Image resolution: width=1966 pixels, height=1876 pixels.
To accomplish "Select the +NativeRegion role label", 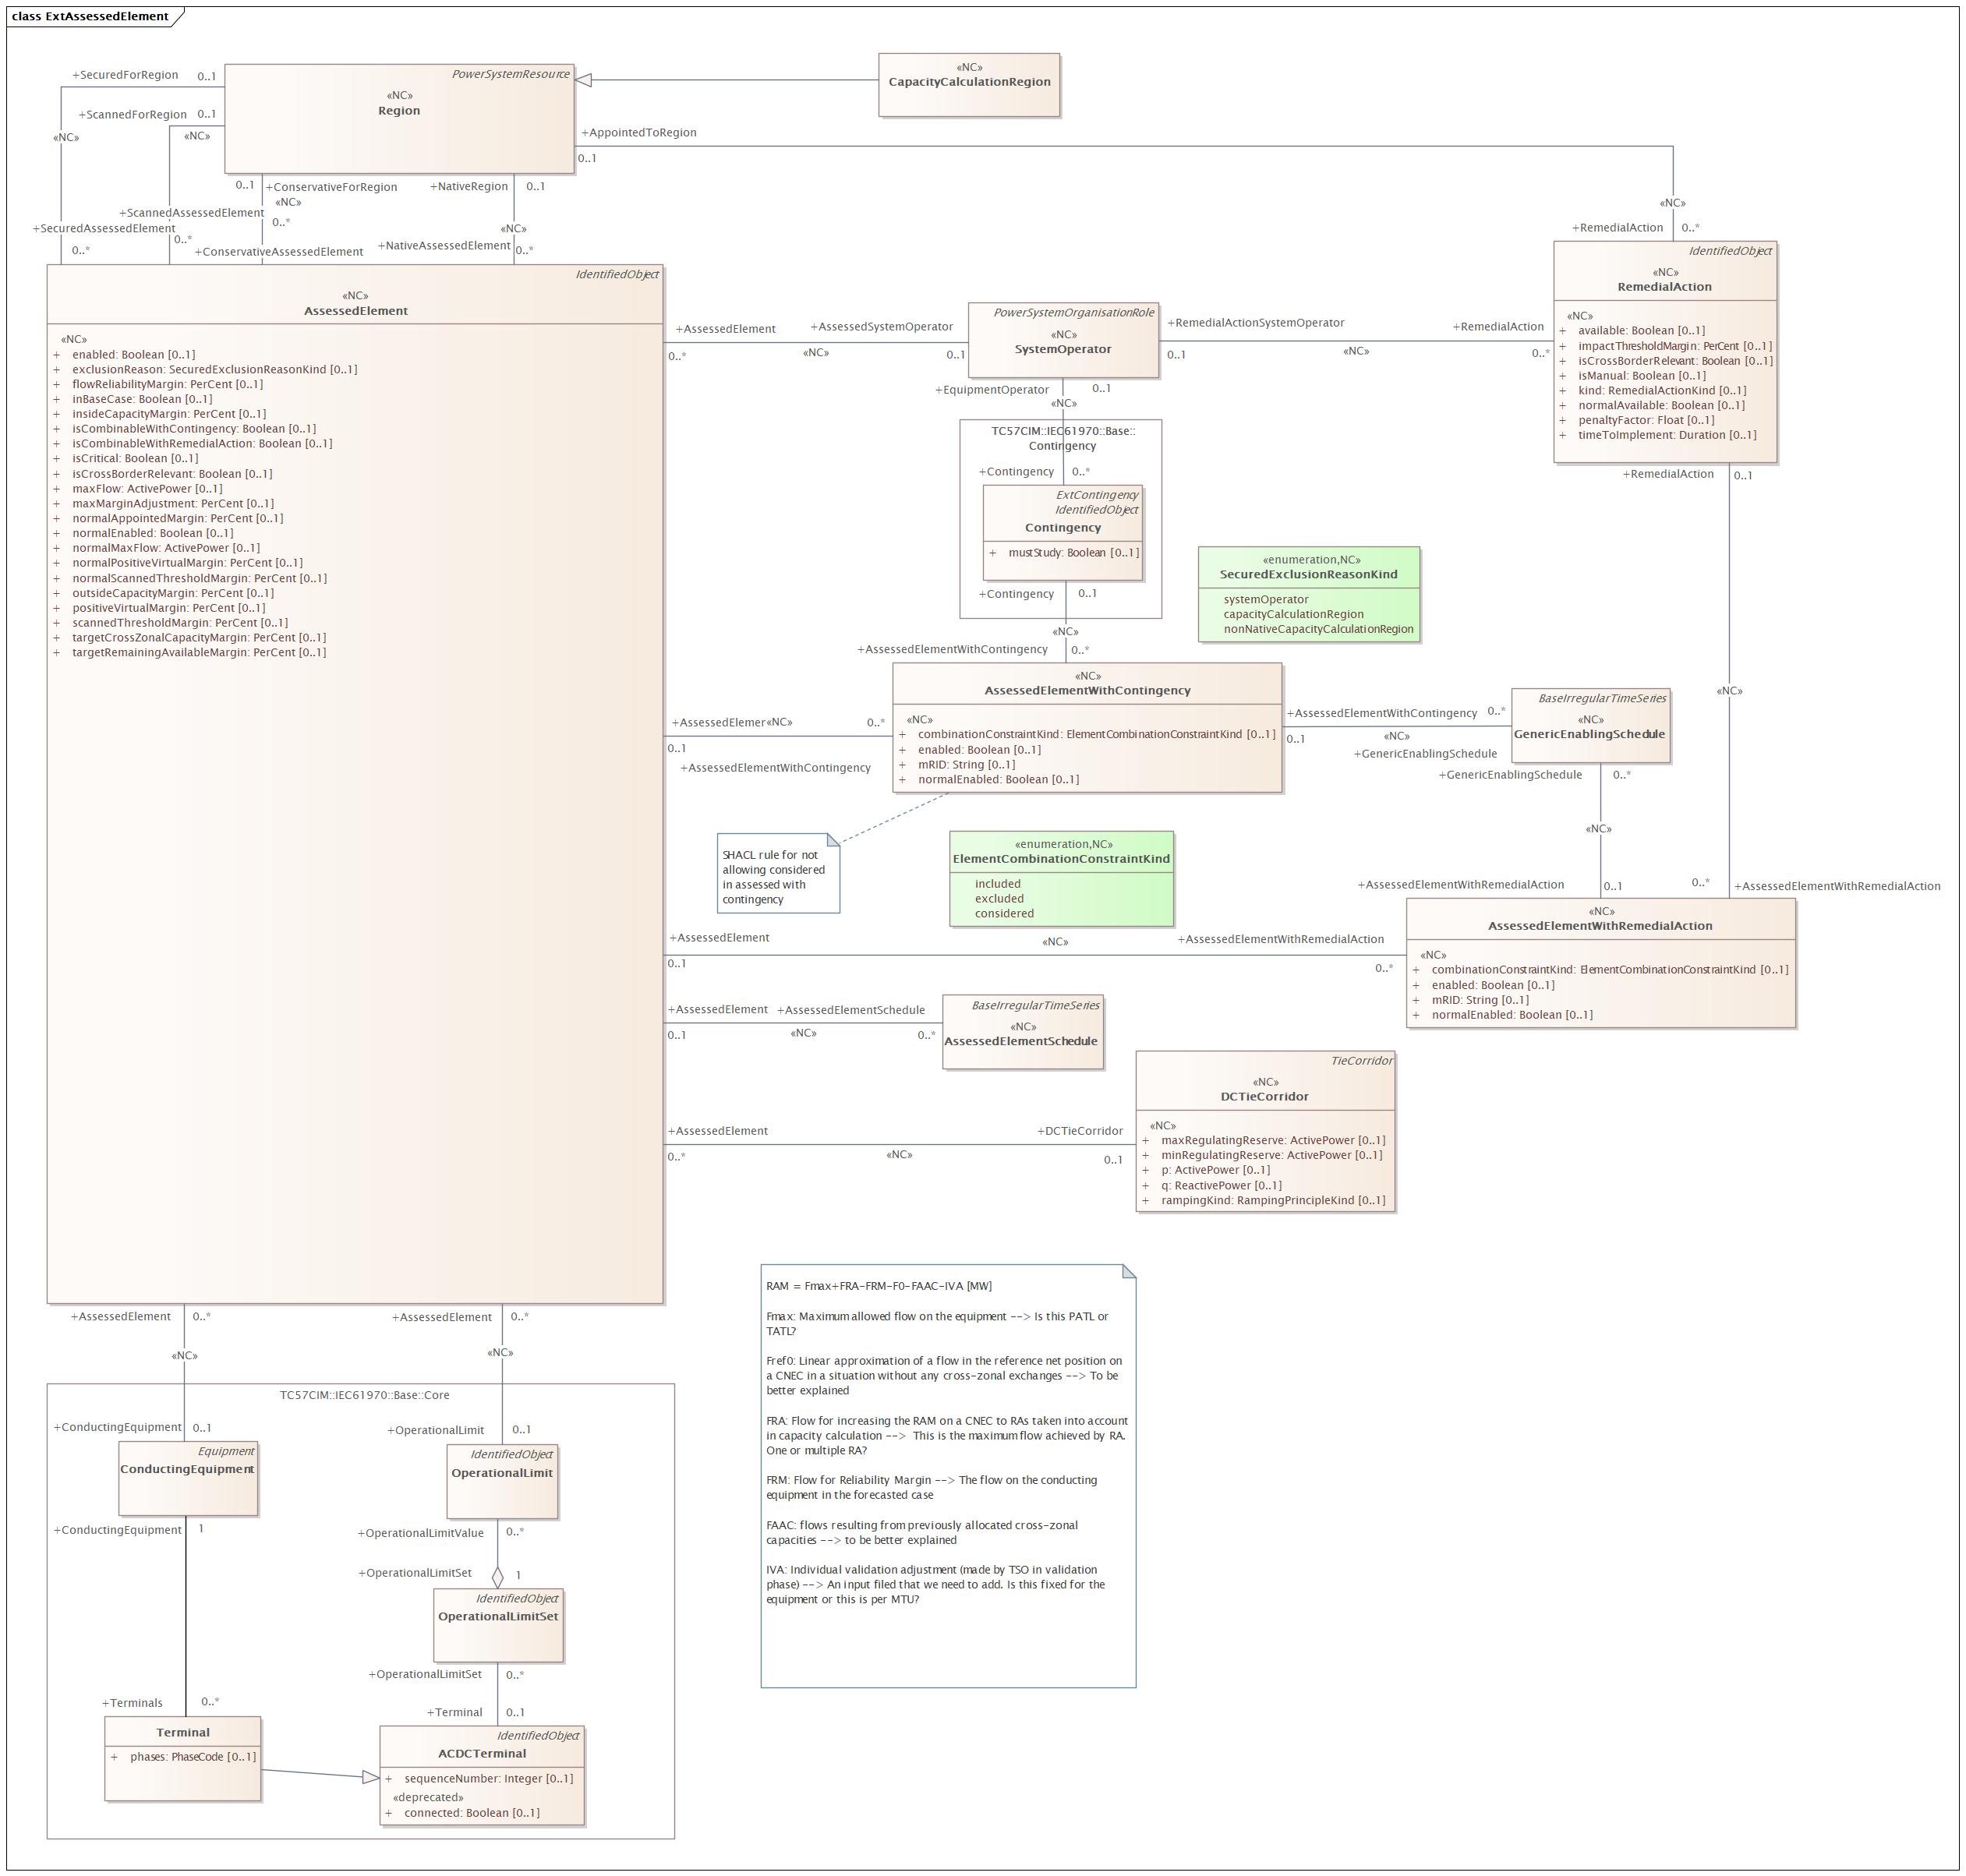I will [469, 187].
